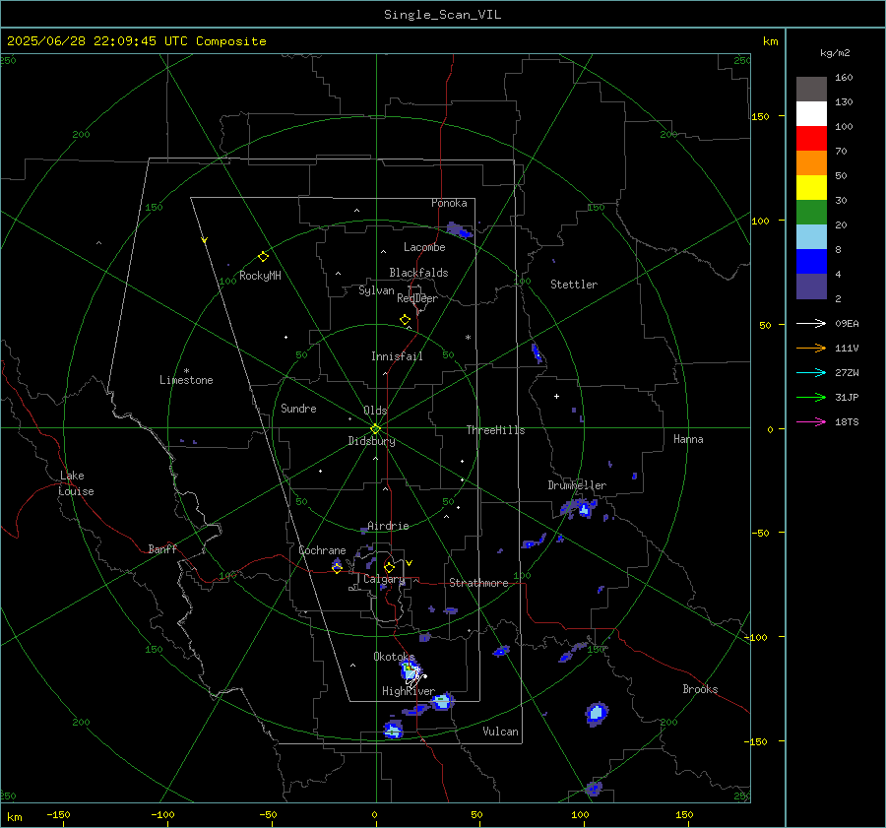Click the 2025/06/28 22:09:45 UTC Composite timestamp
Viewport: 886px width, 828px height.
coord(136,41)
